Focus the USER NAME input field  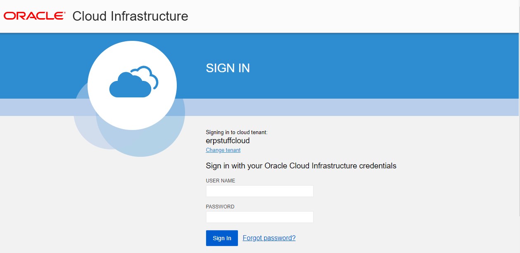[x=259, y=191]
